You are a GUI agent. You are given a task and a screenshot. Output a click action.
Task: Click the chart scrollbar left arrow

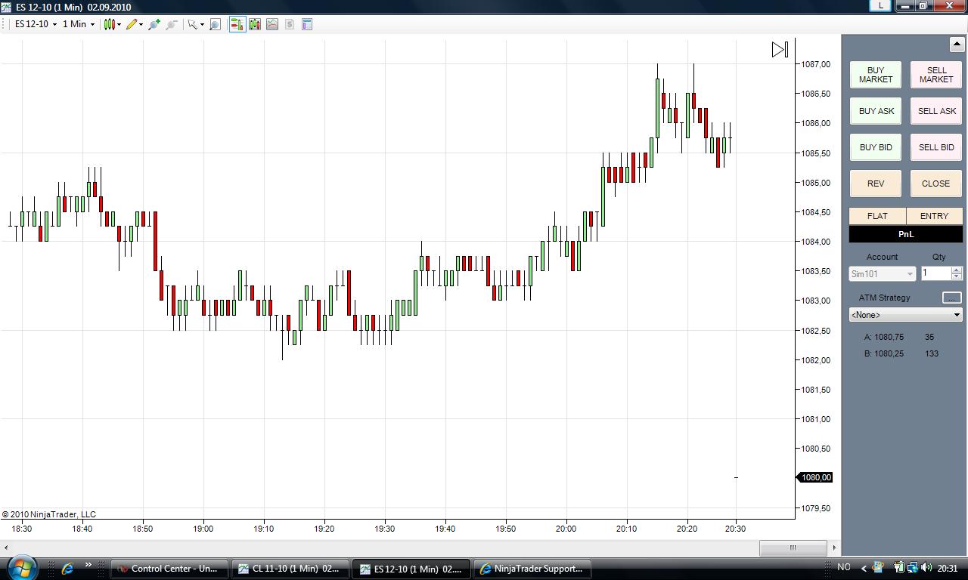coord(6,548)
